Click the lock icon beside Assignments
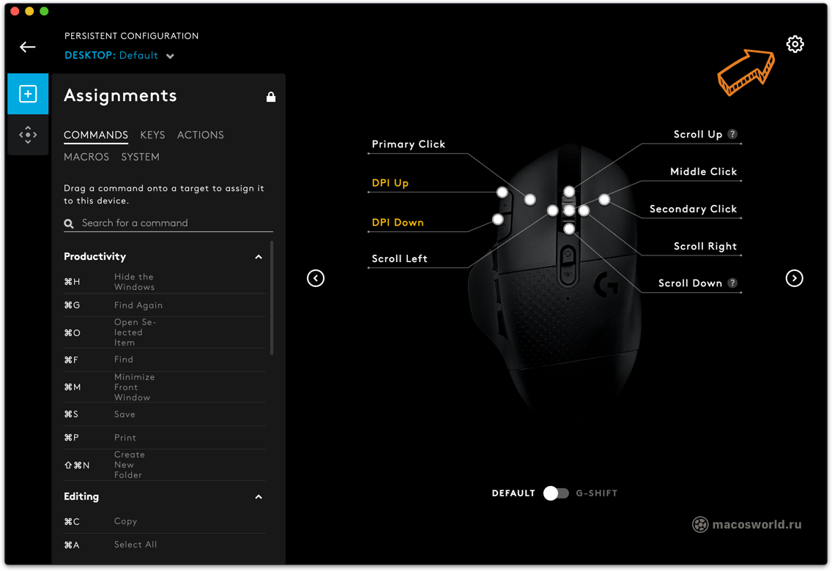832x571 pixels. click(270, 97)
